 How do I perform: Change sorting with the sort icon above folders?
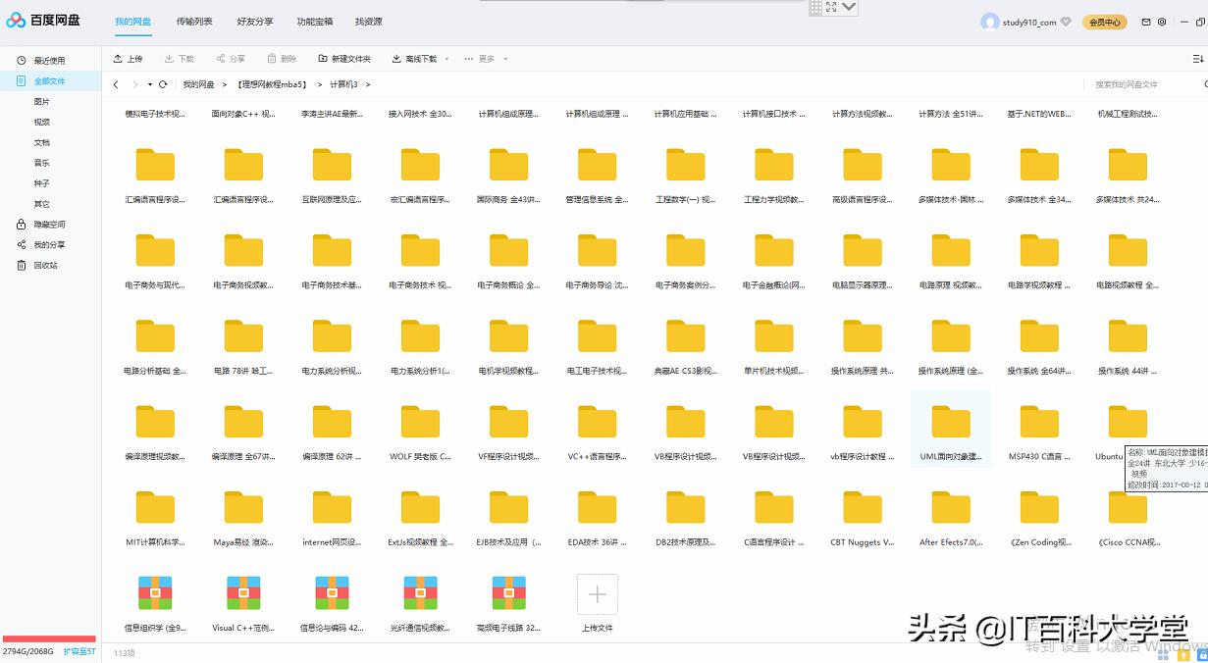pos(1196,59)
